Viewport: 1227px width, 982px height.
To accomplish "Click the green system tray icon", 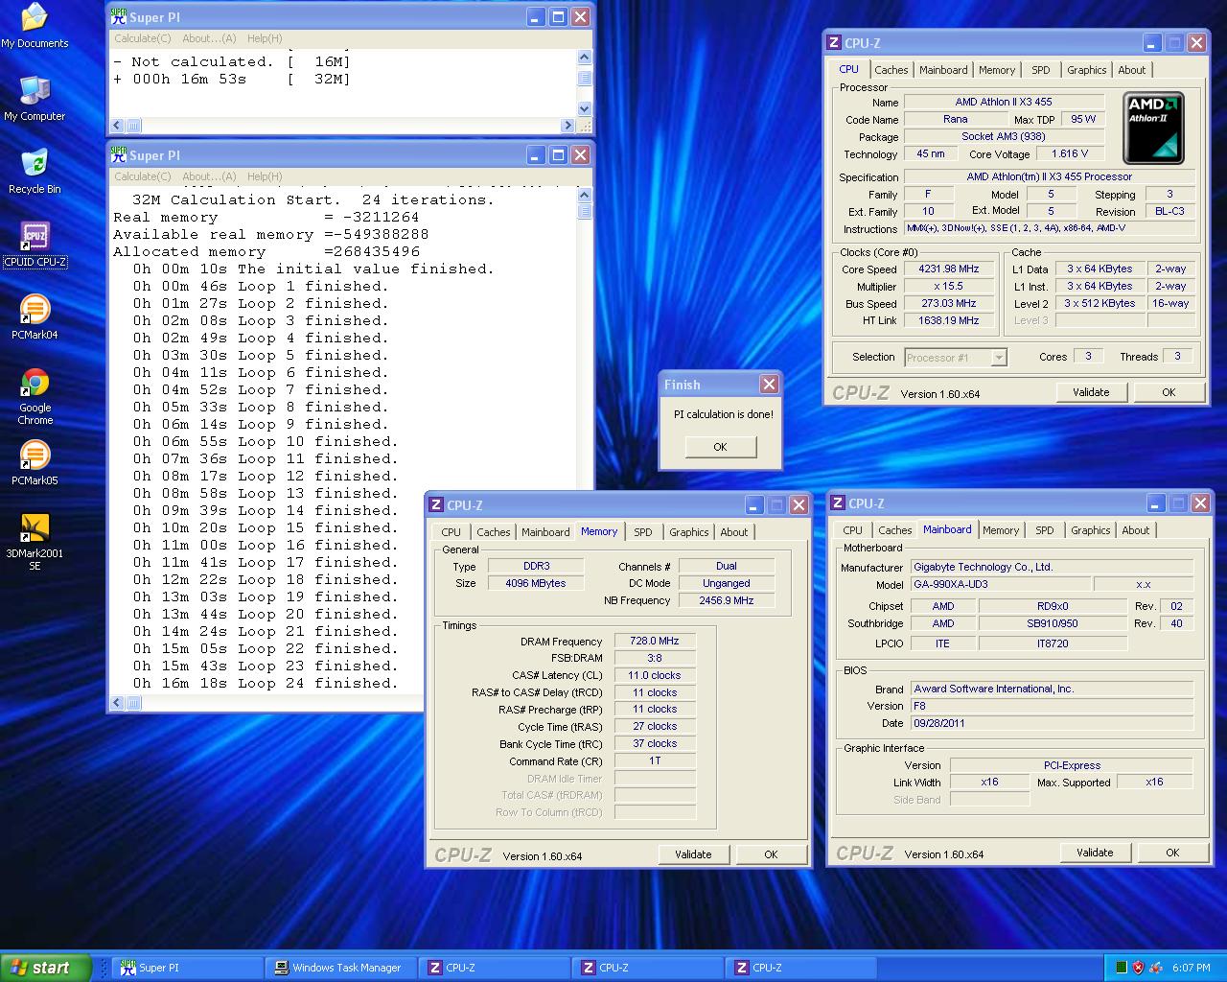I will 1121,968.
